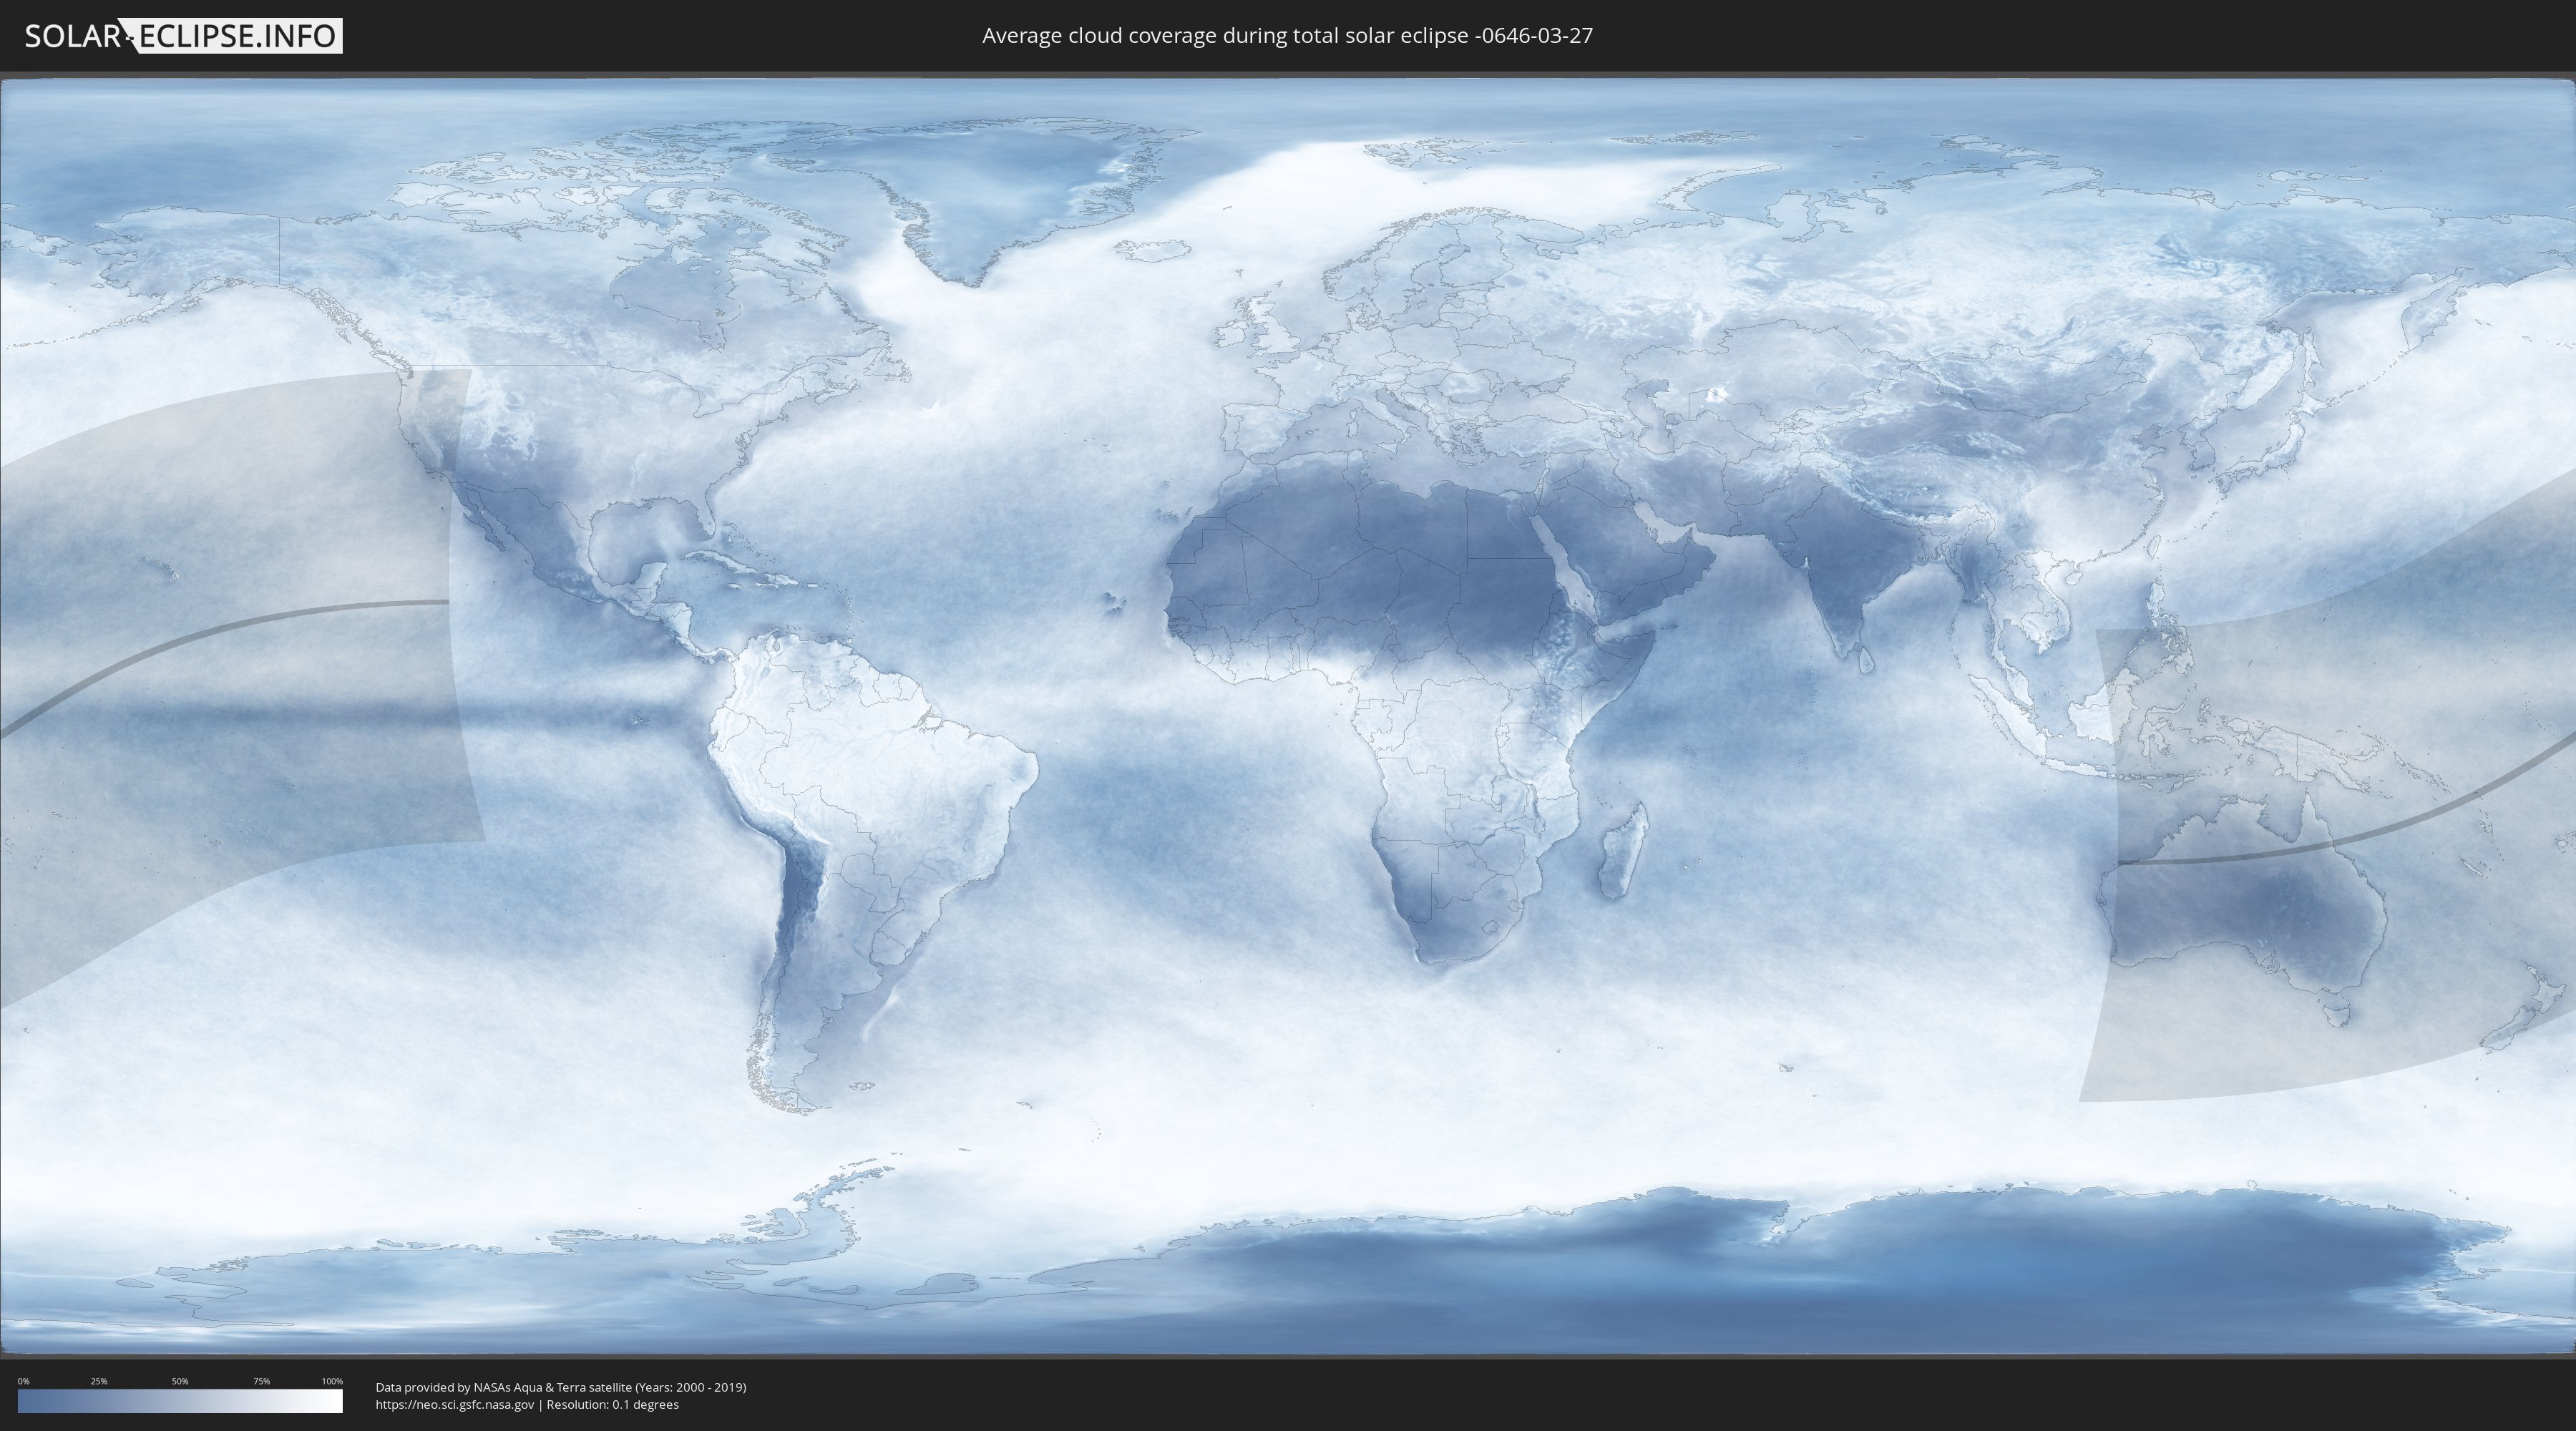Click the https://neo.sci.gsfc.nasa.gov URL text
The image size is (2576, 1431).
(x=455, y=1405)
